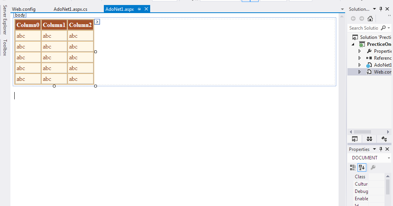Select the Cultur property row
The image size is (393, 206).
tap(369, 184)
